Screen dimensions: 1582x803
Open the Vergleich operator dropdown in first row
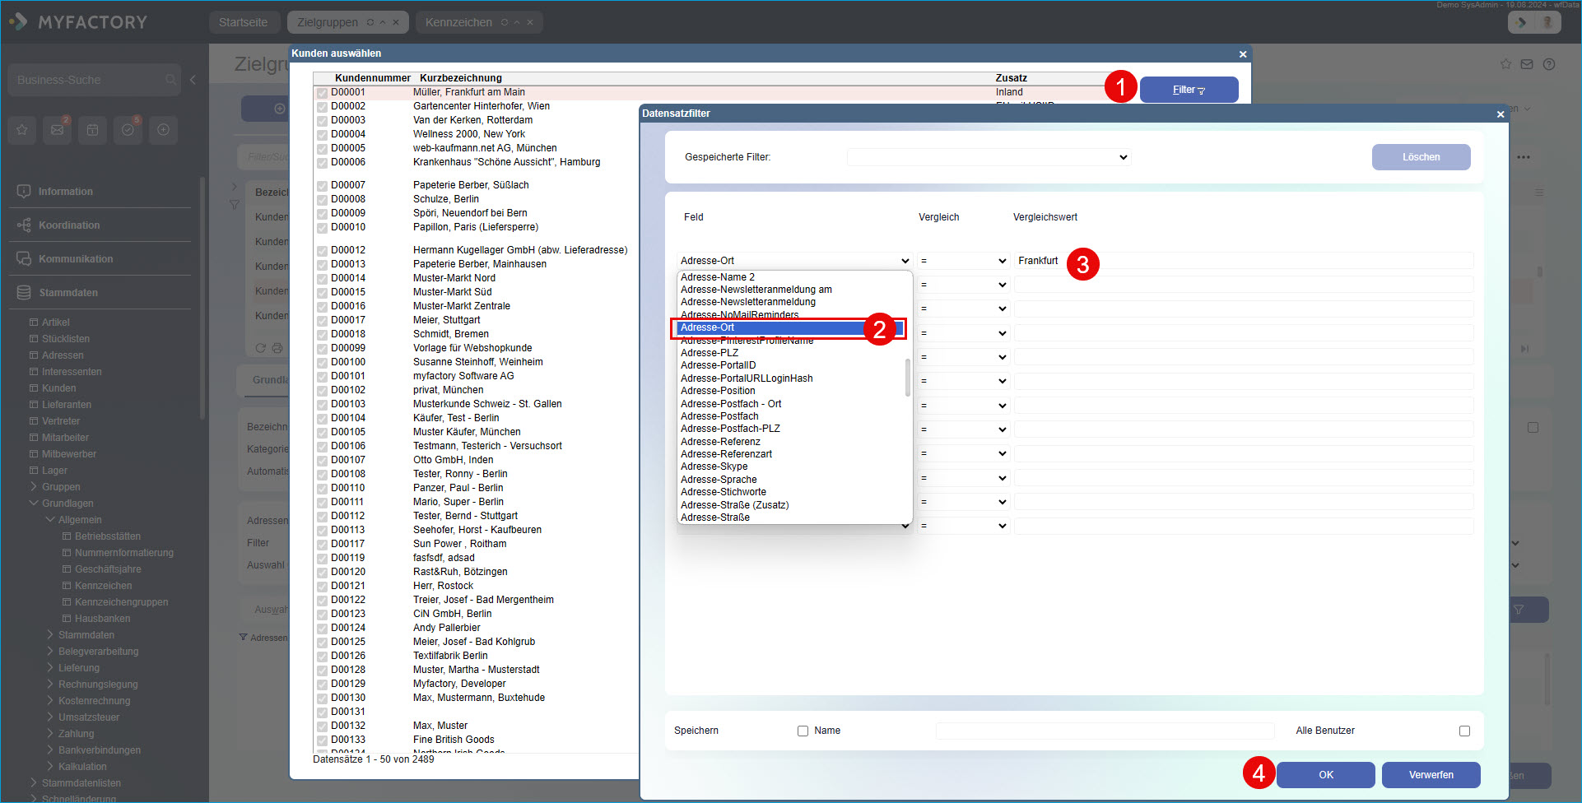click(963, 261)
